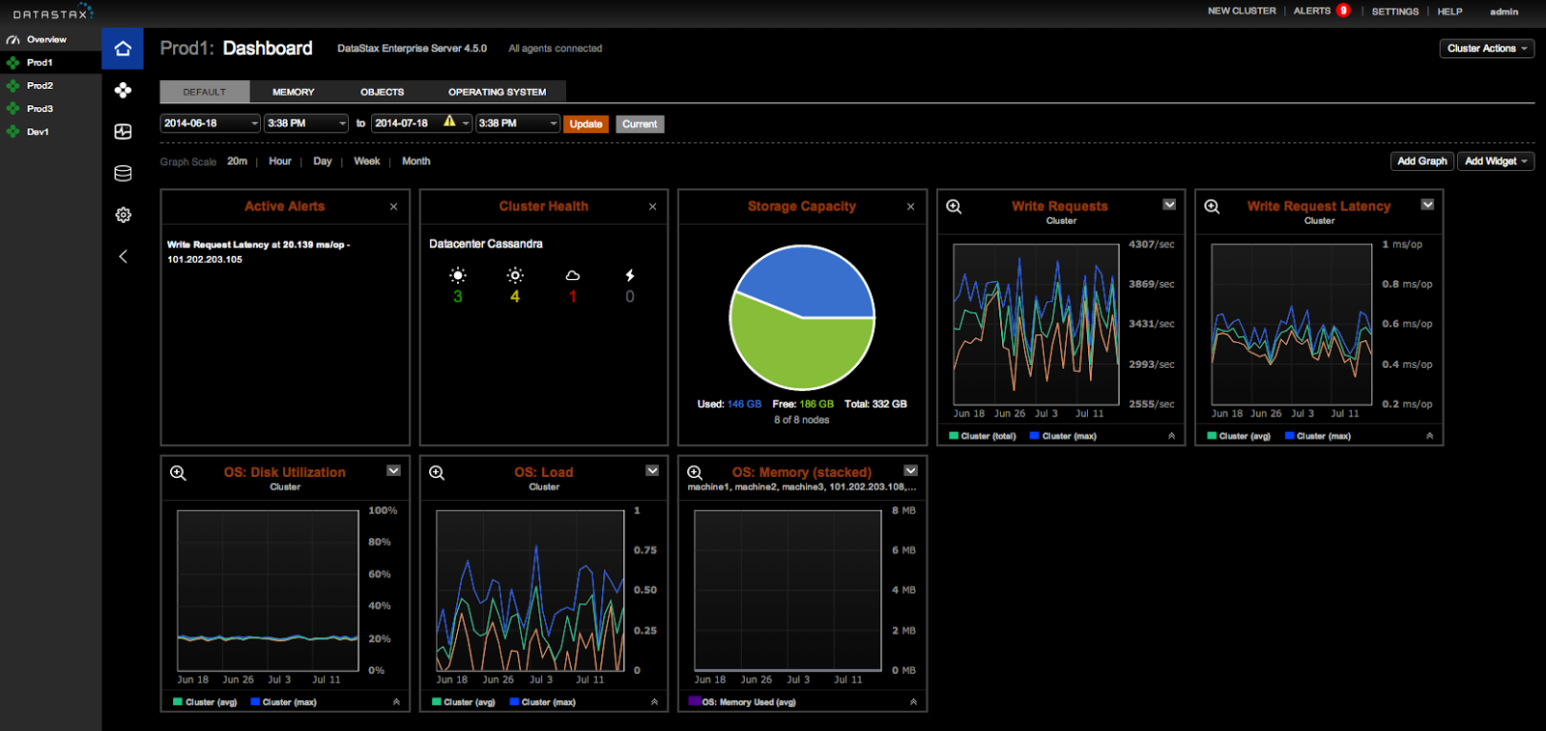The width and height of the screenshot is (1546, 731).
Task: Open the start time 3:38 PM dropdown
Action: (305, 124)
